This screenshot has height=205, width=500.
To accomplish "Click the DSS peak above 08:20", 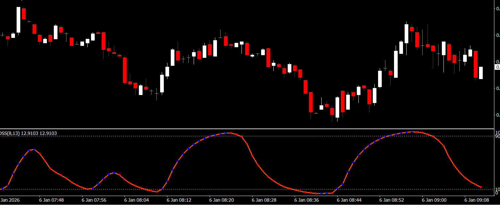I will tap(226, 133).
